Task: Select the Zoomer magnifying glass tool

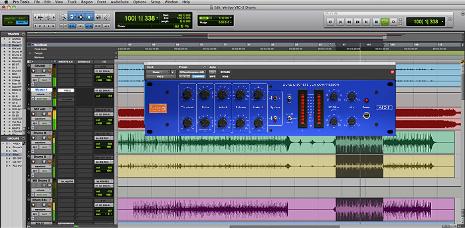Action: tap(63, 17)
